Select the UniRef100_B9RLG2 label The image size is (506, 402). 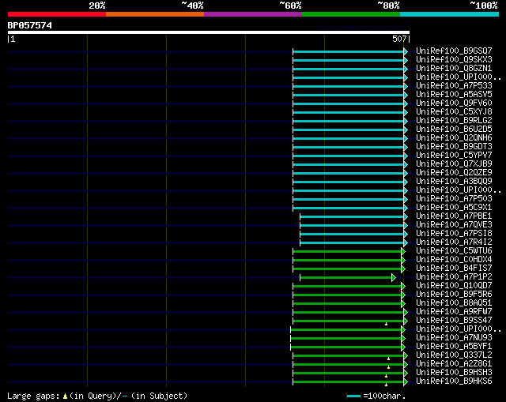click(x=454, y=121)
